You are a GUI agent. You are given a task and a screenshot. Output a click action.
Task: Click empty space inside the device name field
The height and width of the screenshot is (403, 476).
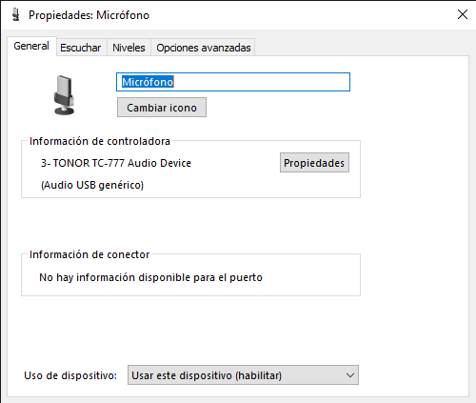(262, 82)
